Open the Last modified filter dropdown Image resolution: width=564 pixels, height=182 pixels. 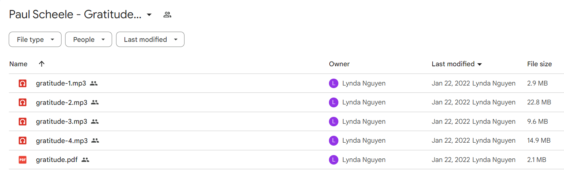pos(150,39)
